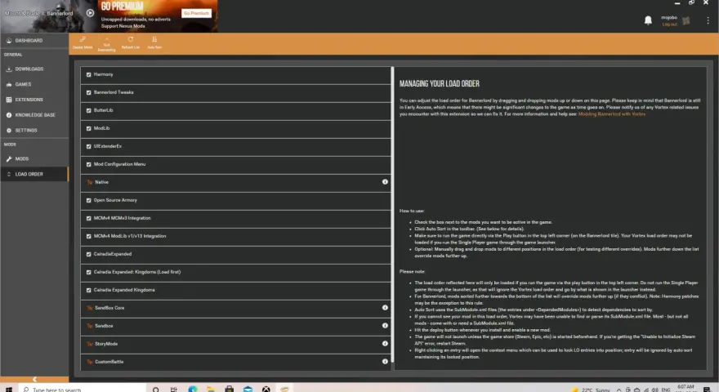Click the info icon on CustomBattle row
The width and height of the screenshot is (719, 392).
point(385,361)
